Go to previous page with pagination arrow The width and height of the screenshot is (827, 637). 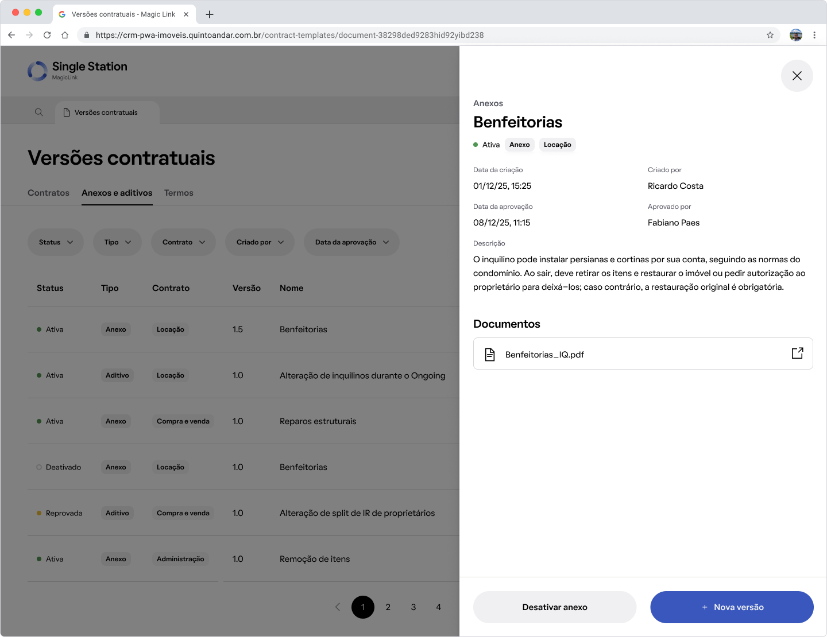point(338,607)
